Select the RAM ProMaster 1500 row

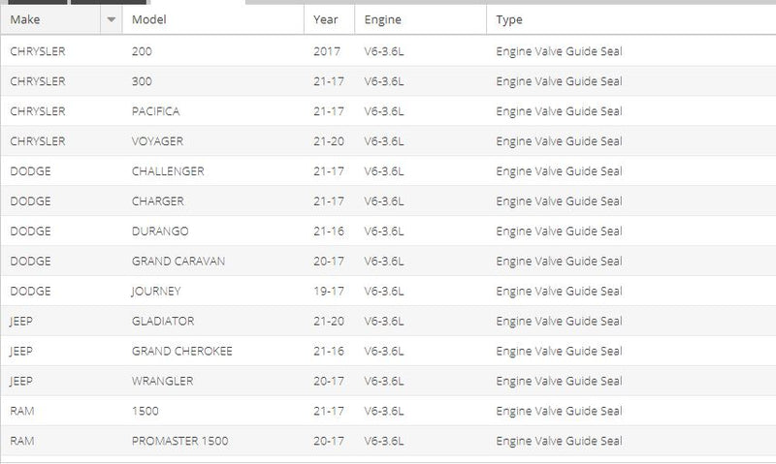coord(388,441)
